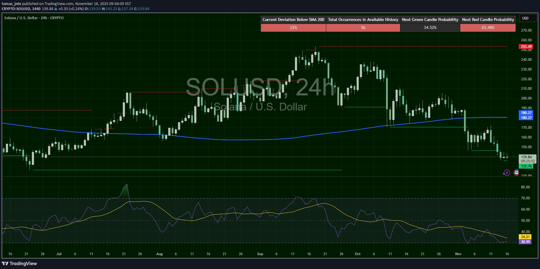Viewport: 540px width, 269px height.
Task: Click the yellow 34.21 indicator value label
Action: 525,237
